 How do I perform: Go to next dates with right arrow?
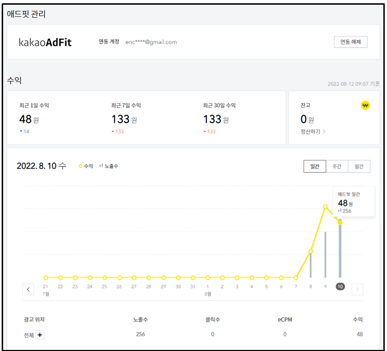click(357, 289)
